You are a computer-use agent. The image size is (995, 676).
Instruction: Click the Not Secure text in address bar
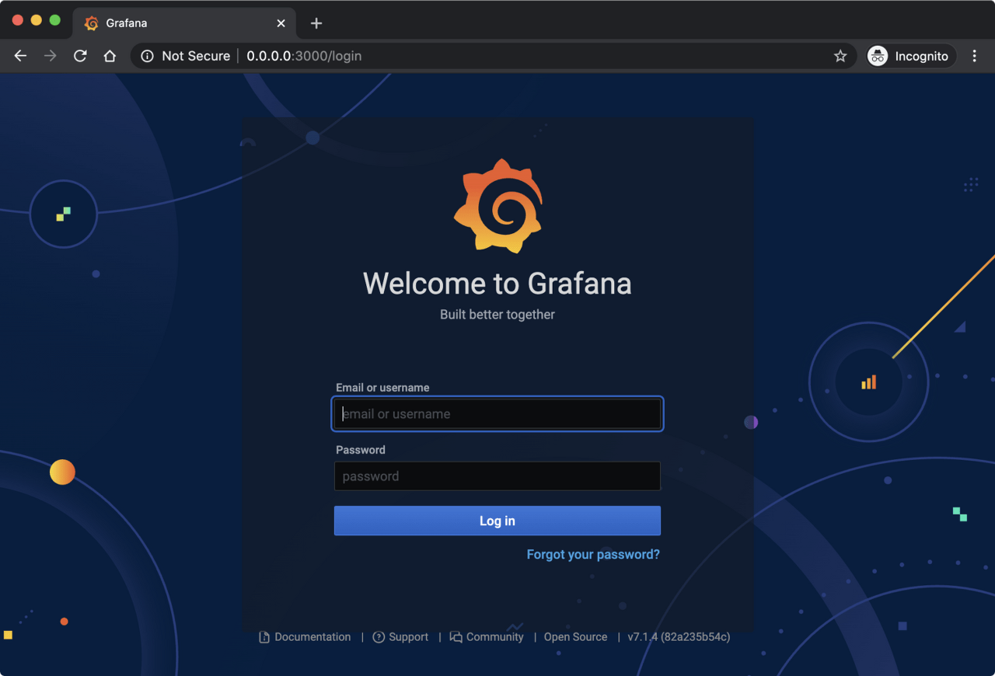coord(196,56)
